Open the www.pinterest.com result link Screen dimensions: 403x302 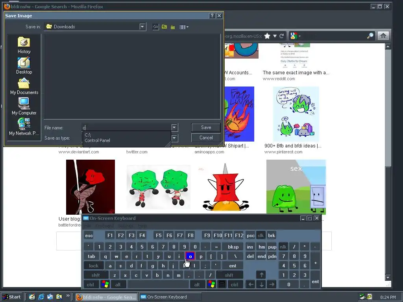pos(283,152)
